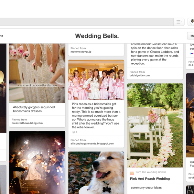Click the heart like icon under pink robes pin
Viewport: 194px width, 194px height.
coord(74,132)
